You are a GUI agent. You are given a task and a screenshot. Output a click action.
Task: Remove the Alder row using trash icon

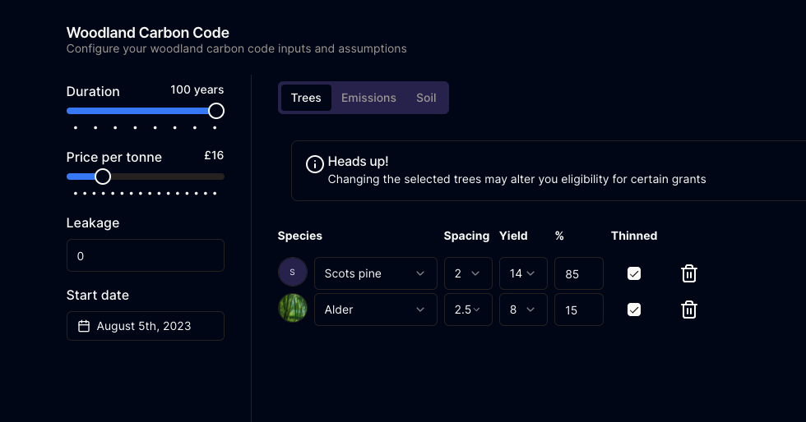point(689,310)
